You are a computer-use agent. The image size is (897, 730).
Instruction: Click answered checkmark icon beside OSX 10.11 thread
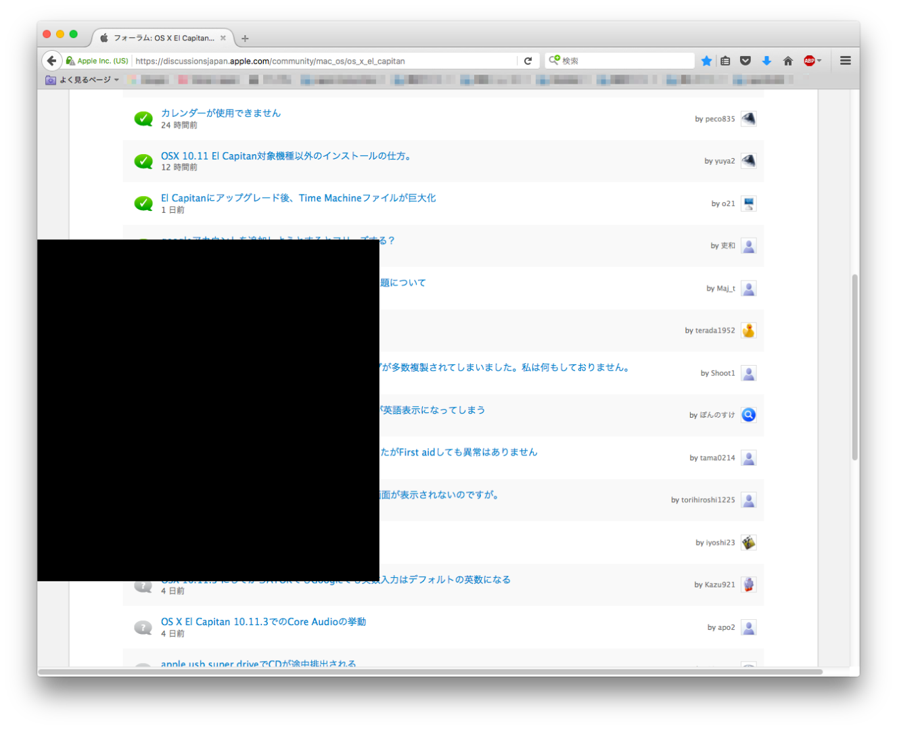[x=143, y=161]
